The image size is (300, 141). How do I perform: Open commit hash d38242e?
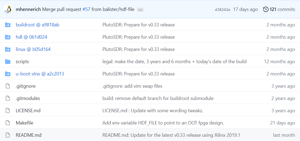(222, 10)
